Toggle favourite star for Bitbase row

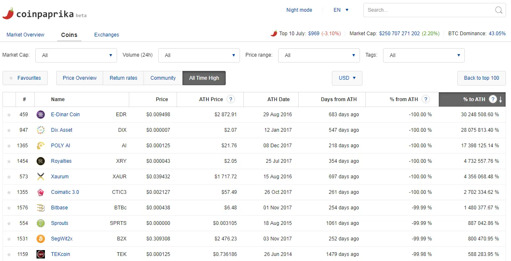tap(9, 208)
